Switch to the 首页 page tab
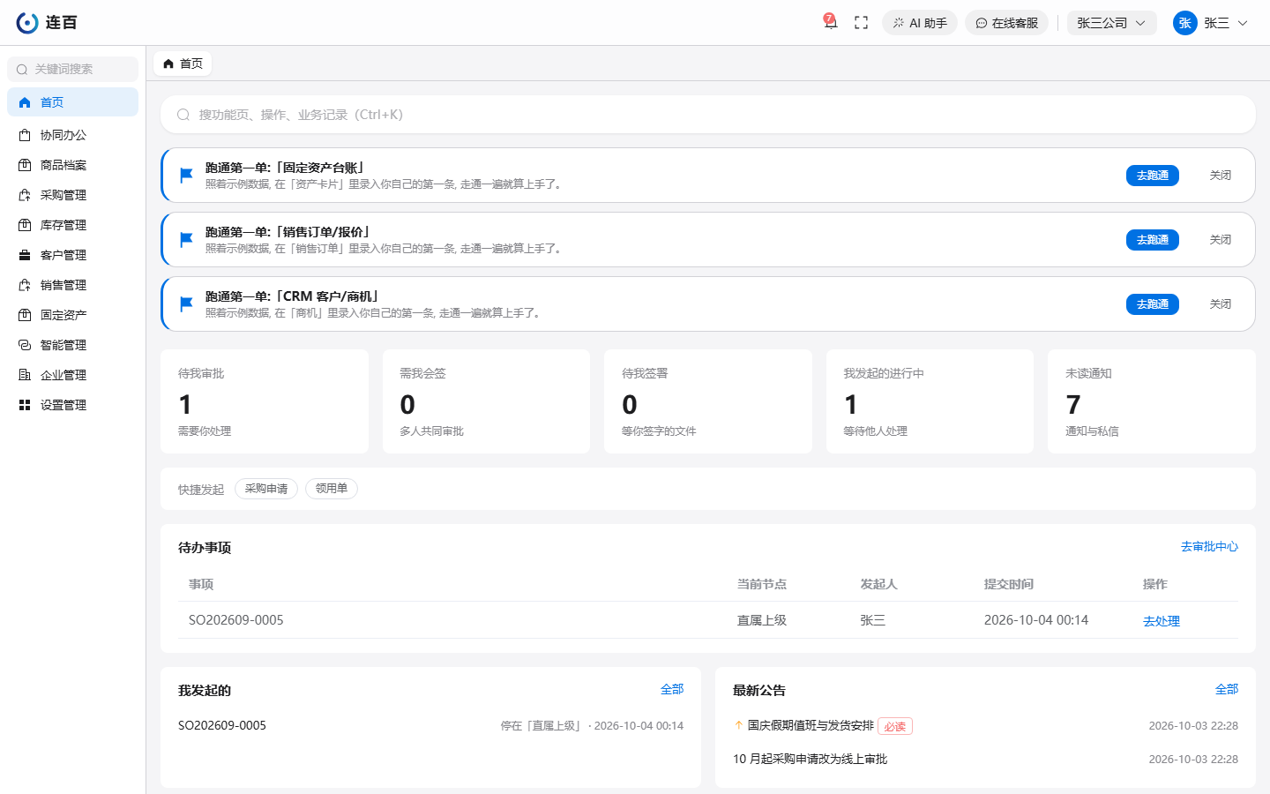Image resolution: width=1270 pixels, height=794 pixels. (x=183, y=64)
